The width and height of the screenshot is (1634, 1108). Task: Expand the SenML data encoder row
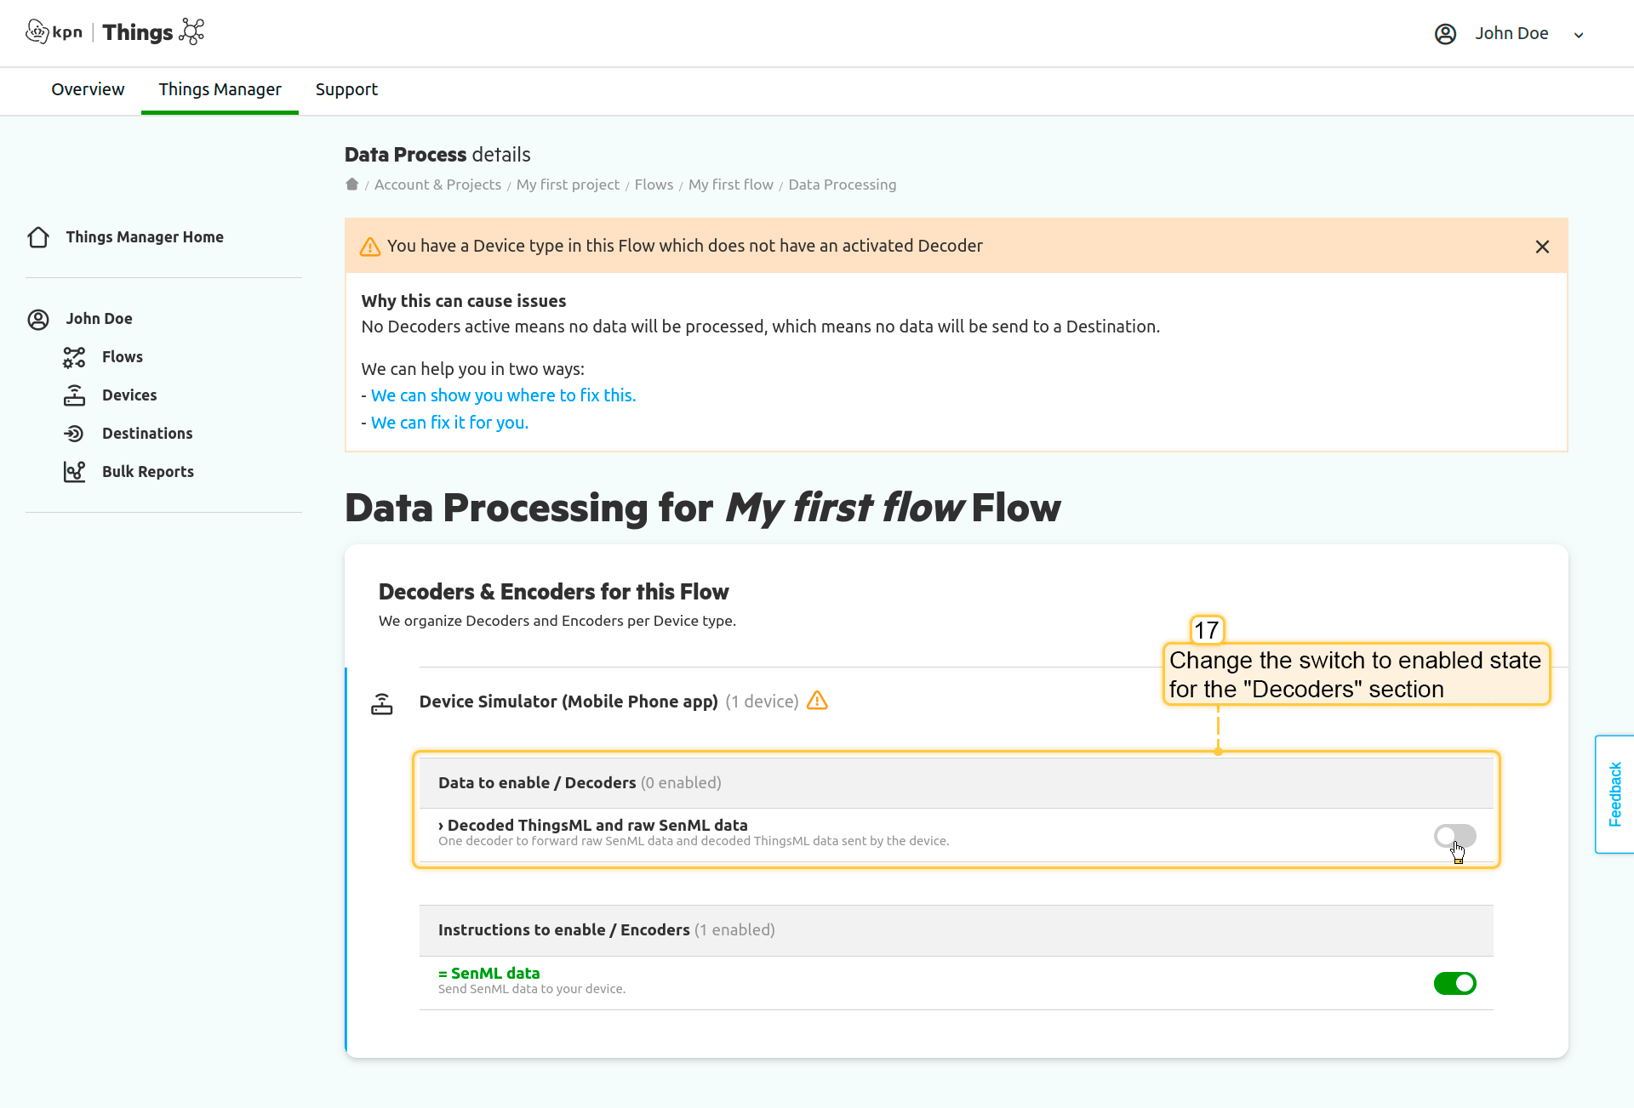(x=489, y=973)
